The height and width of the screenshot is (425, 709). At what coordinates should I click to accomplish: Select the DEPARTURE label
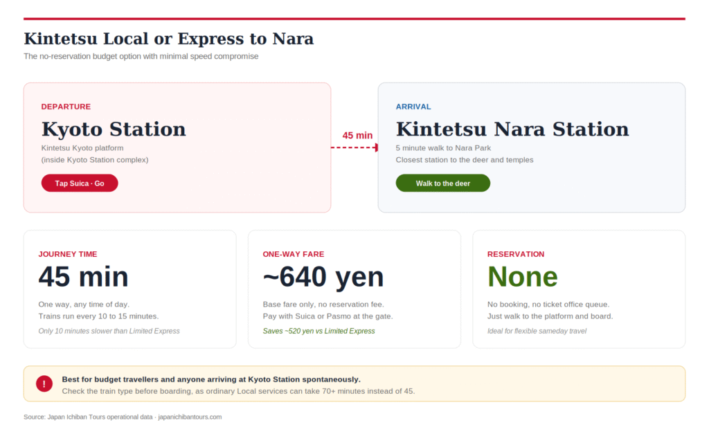[66, 107]
